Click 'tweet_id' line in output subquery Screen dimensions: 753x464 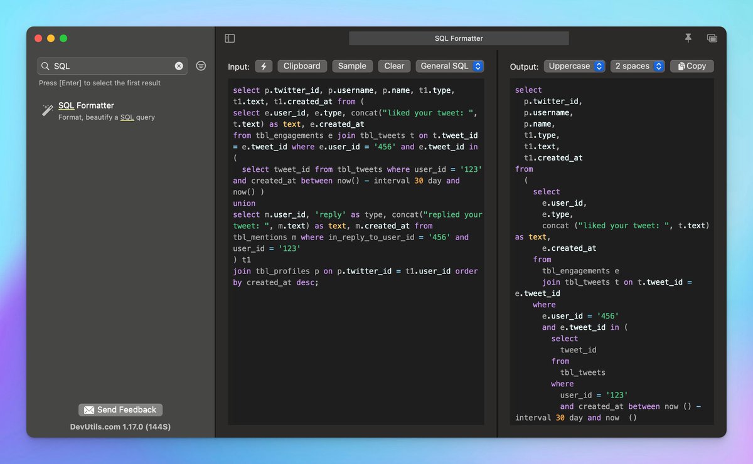tap(579, 350)
